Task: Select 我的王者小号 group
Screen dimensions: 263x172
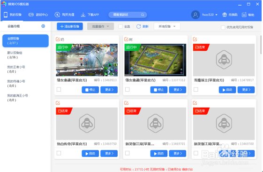Action: 25,69
